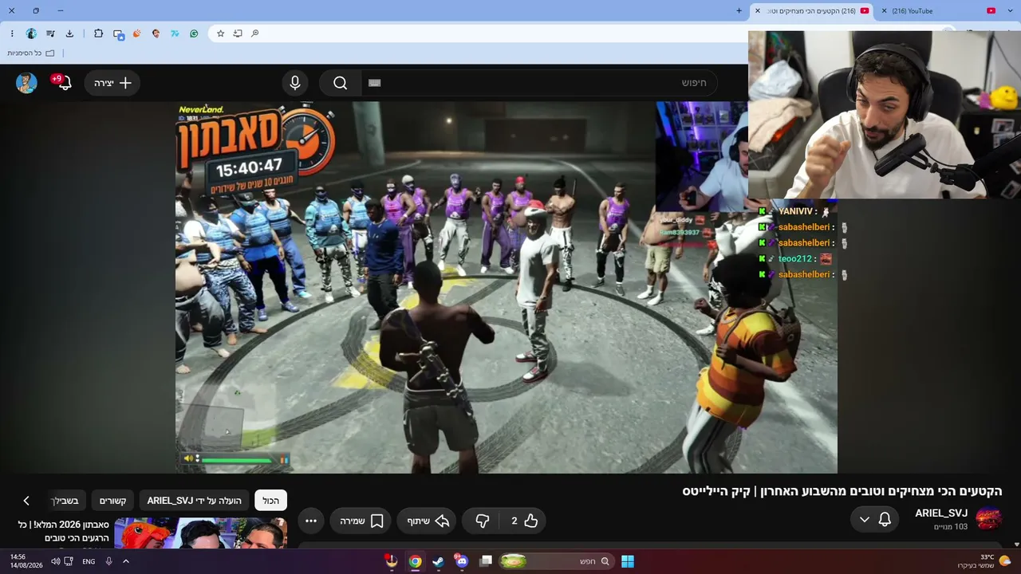1021x574 pixels.
Task: Share the video
Action: 427,521
